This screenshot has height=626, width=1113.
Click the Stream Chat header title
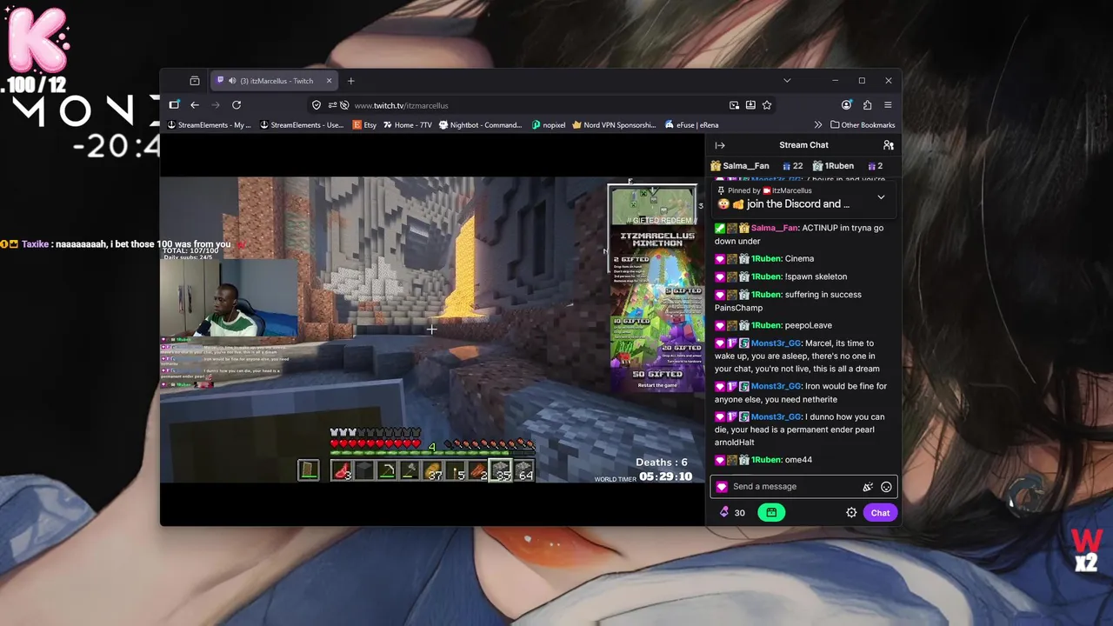[x=803, y=145]
